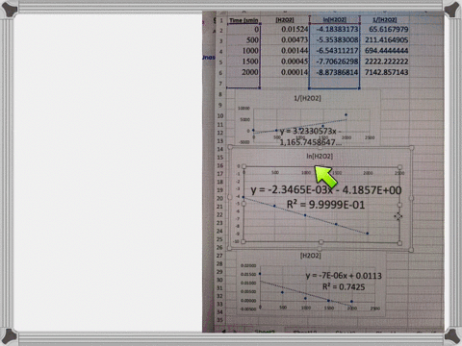Click the cell showing -5.35383008
The height and width of the screenshot is (346, 462).
click(x=334, y=40)
